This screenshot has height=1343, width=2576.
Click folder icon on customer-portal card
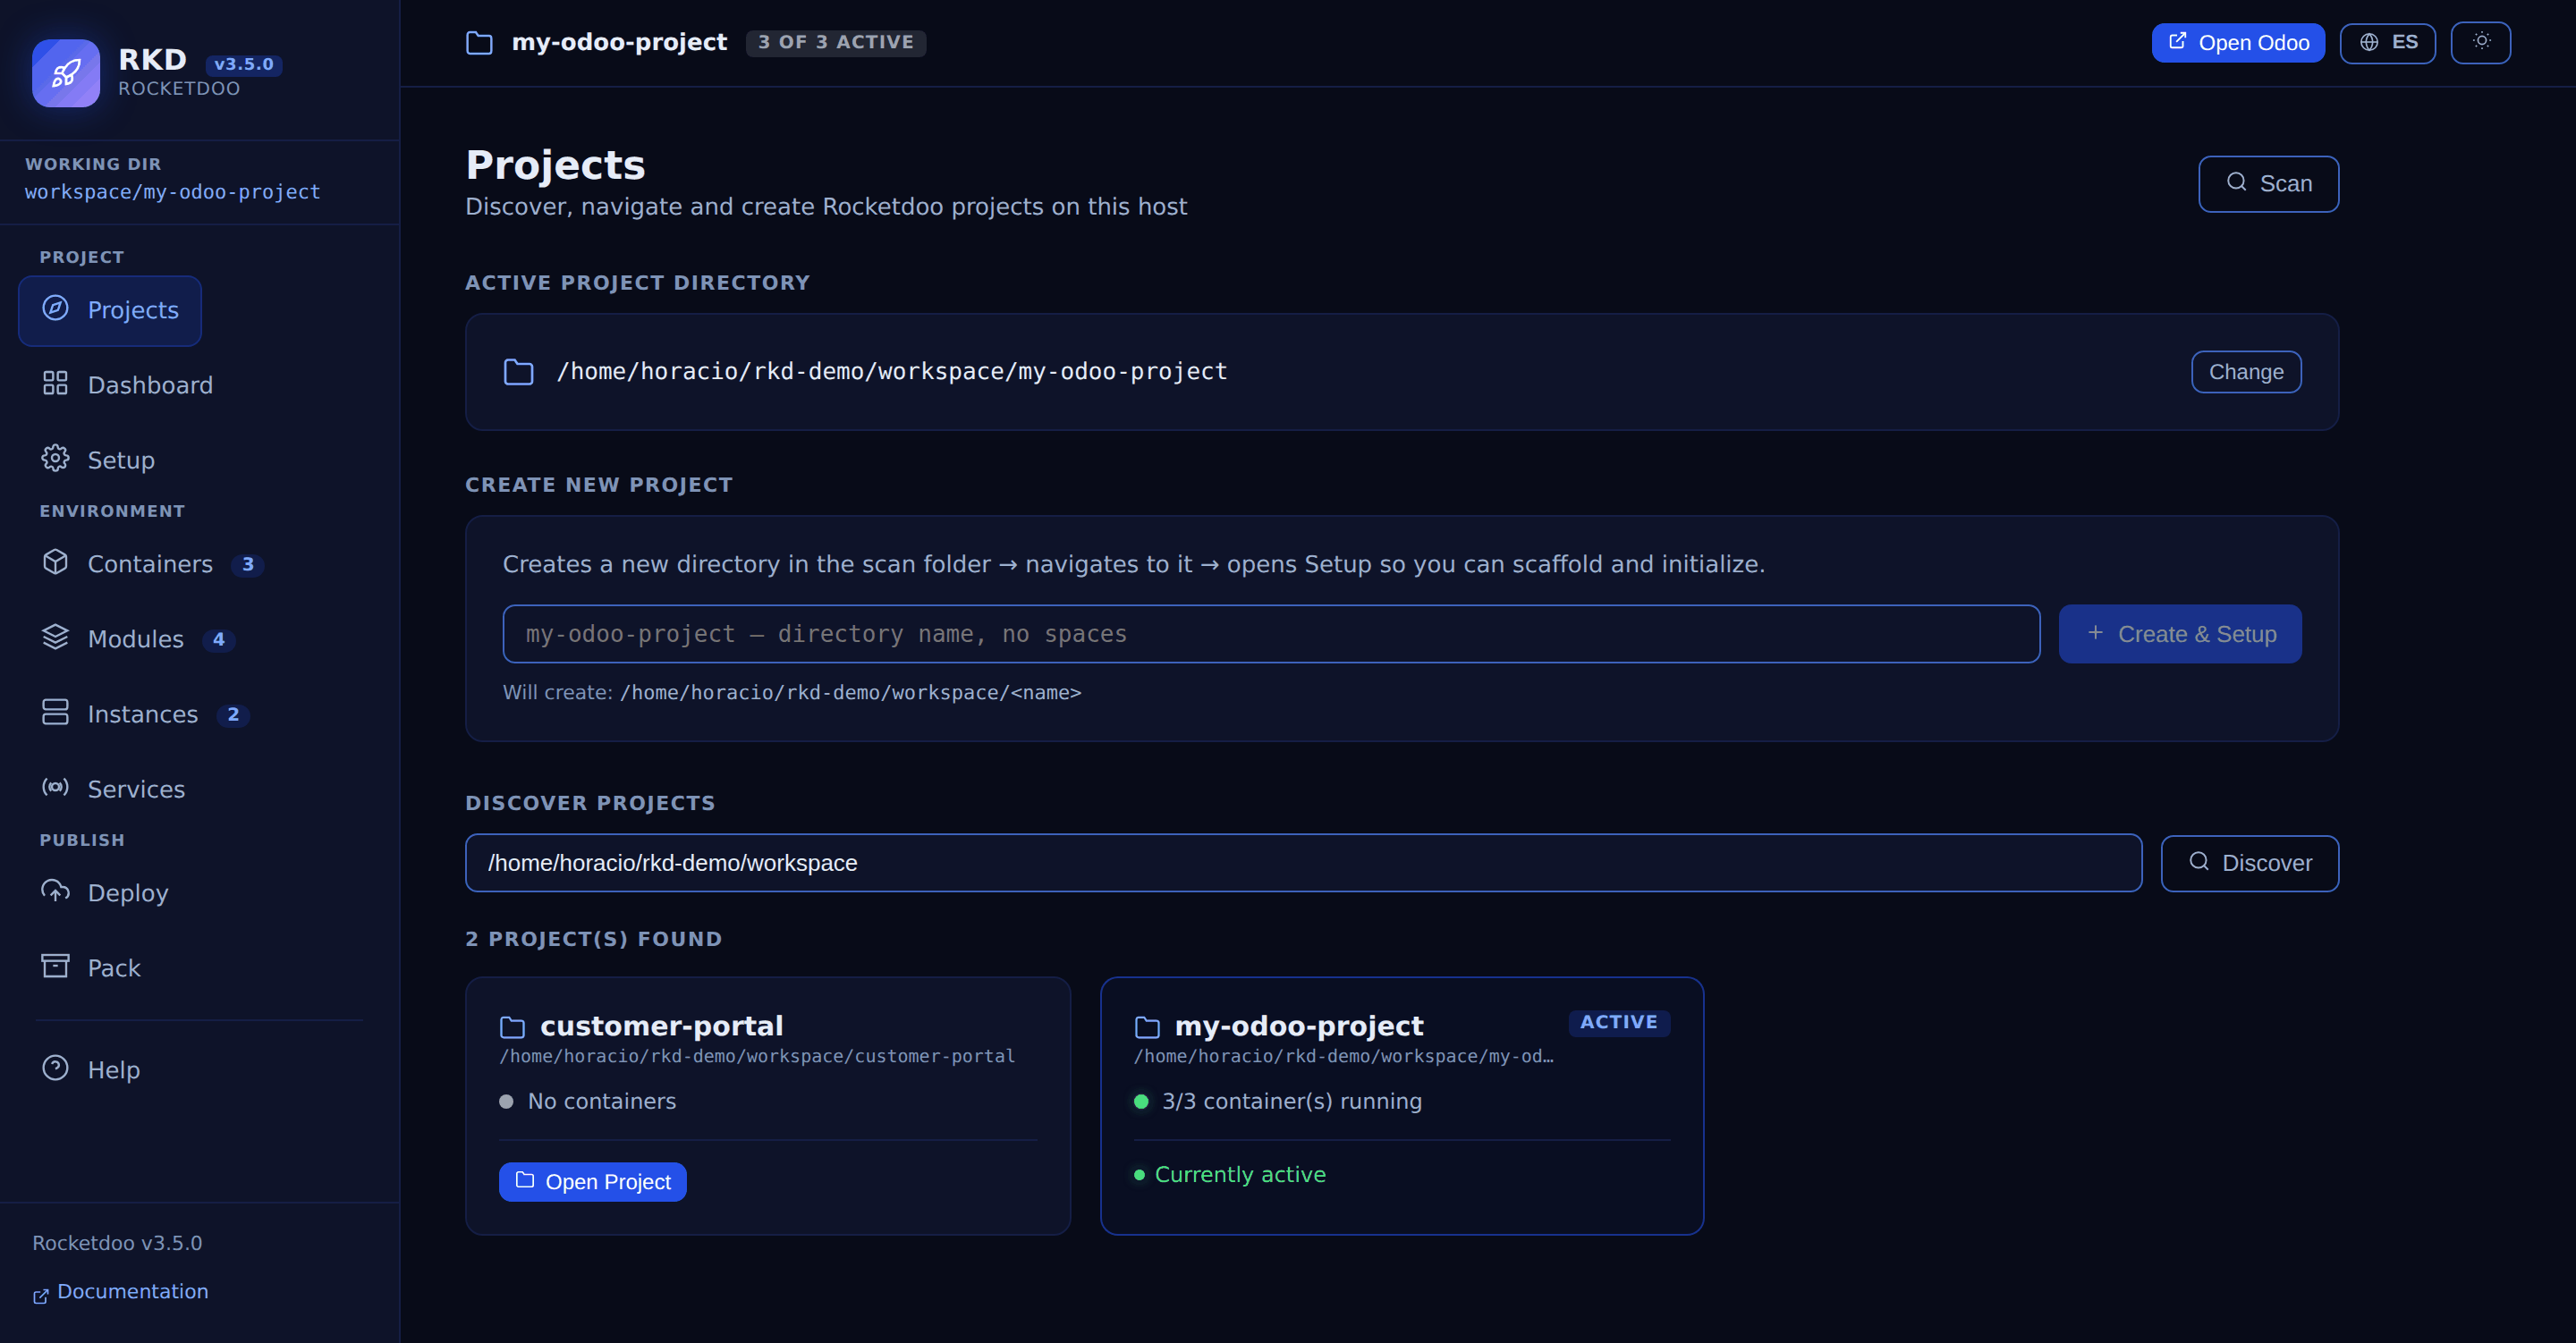(512, 1027)
